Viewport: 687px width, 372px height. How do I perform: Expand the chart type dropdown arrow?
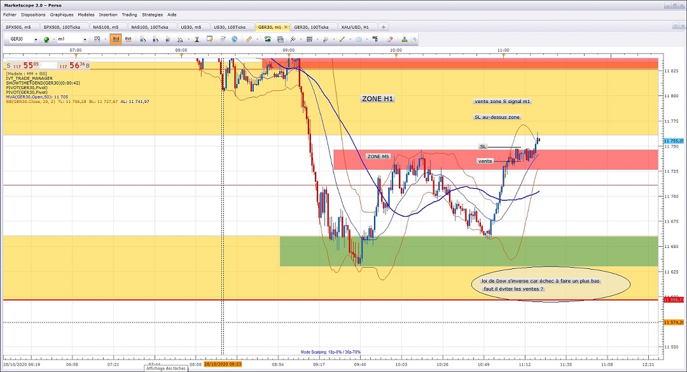pos(105,39)
